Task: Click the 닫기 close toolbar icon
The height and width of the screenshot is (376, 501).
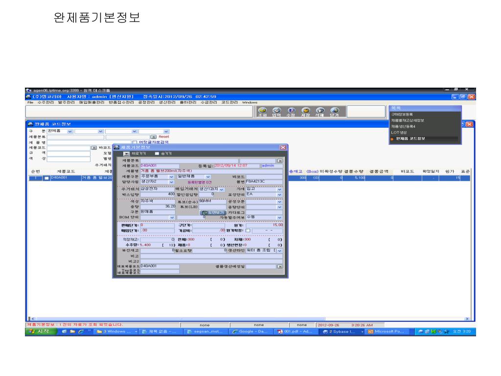Action: [x=334, y=112]
